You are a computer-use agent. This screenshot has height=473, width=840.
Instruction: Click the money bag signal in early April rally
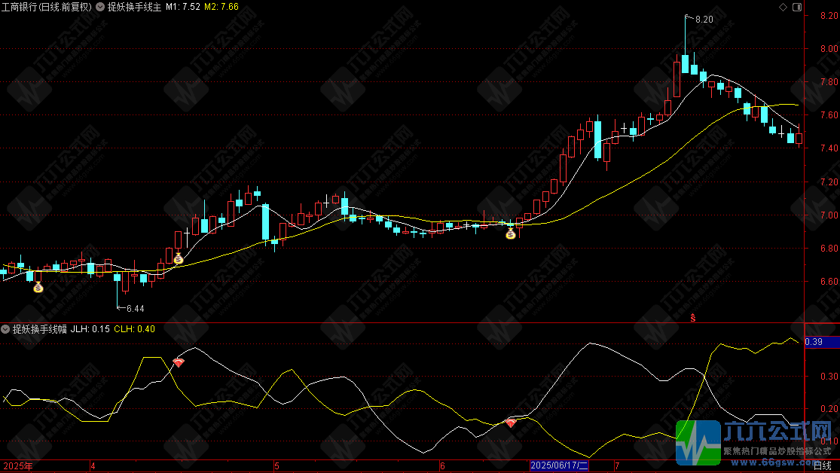(179, 258)
